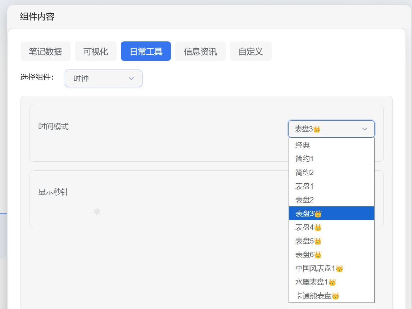Select 中国风表盘1 option
This screenshot has width=412, height=309.
(x=331, y=268)
